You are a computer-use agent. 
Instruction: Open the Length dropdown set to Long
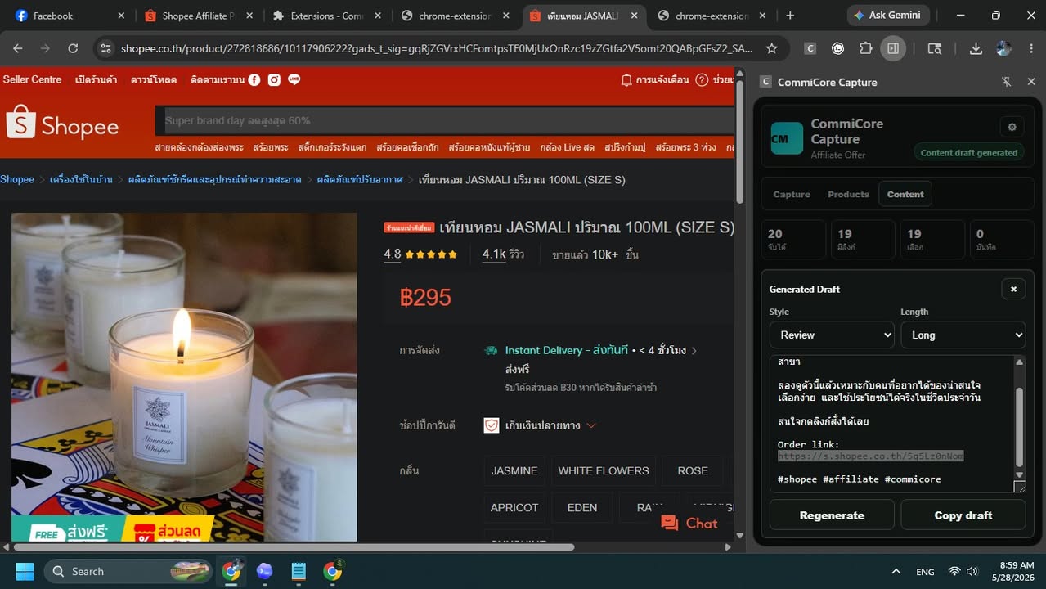tap(963, 335)
